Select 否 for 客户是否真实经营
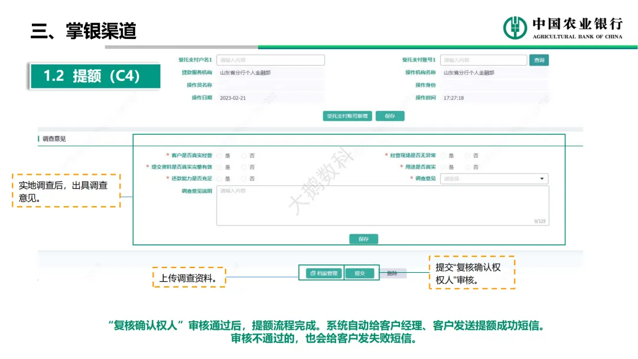 click(x=244, y=156)
